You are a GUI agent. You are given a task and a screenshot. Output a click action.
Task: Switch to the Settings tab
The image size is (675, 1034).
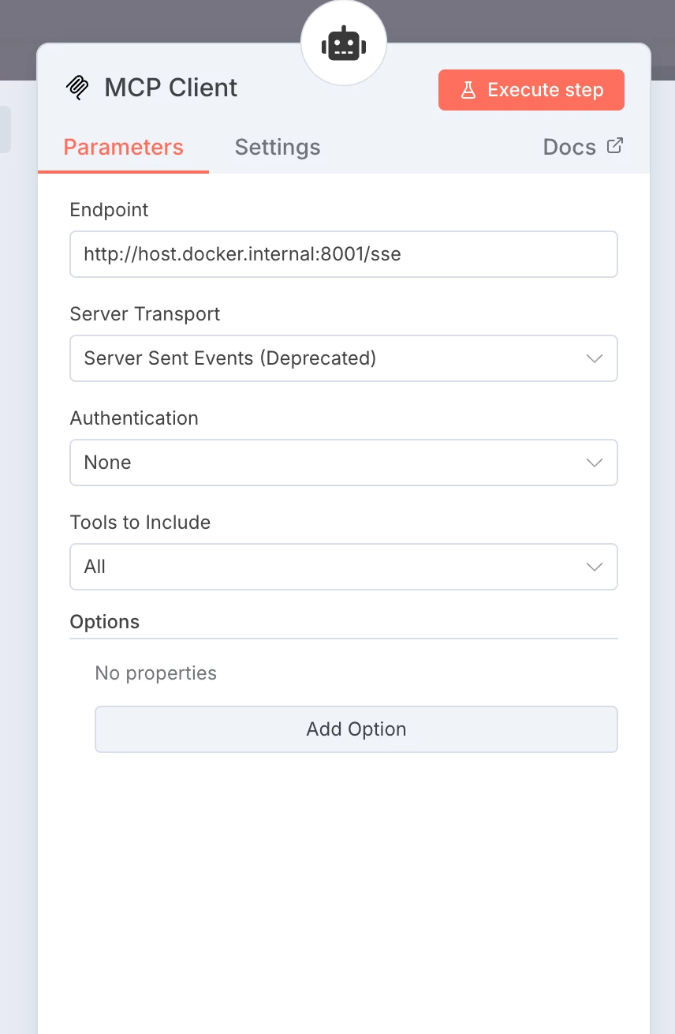(278, 148)
